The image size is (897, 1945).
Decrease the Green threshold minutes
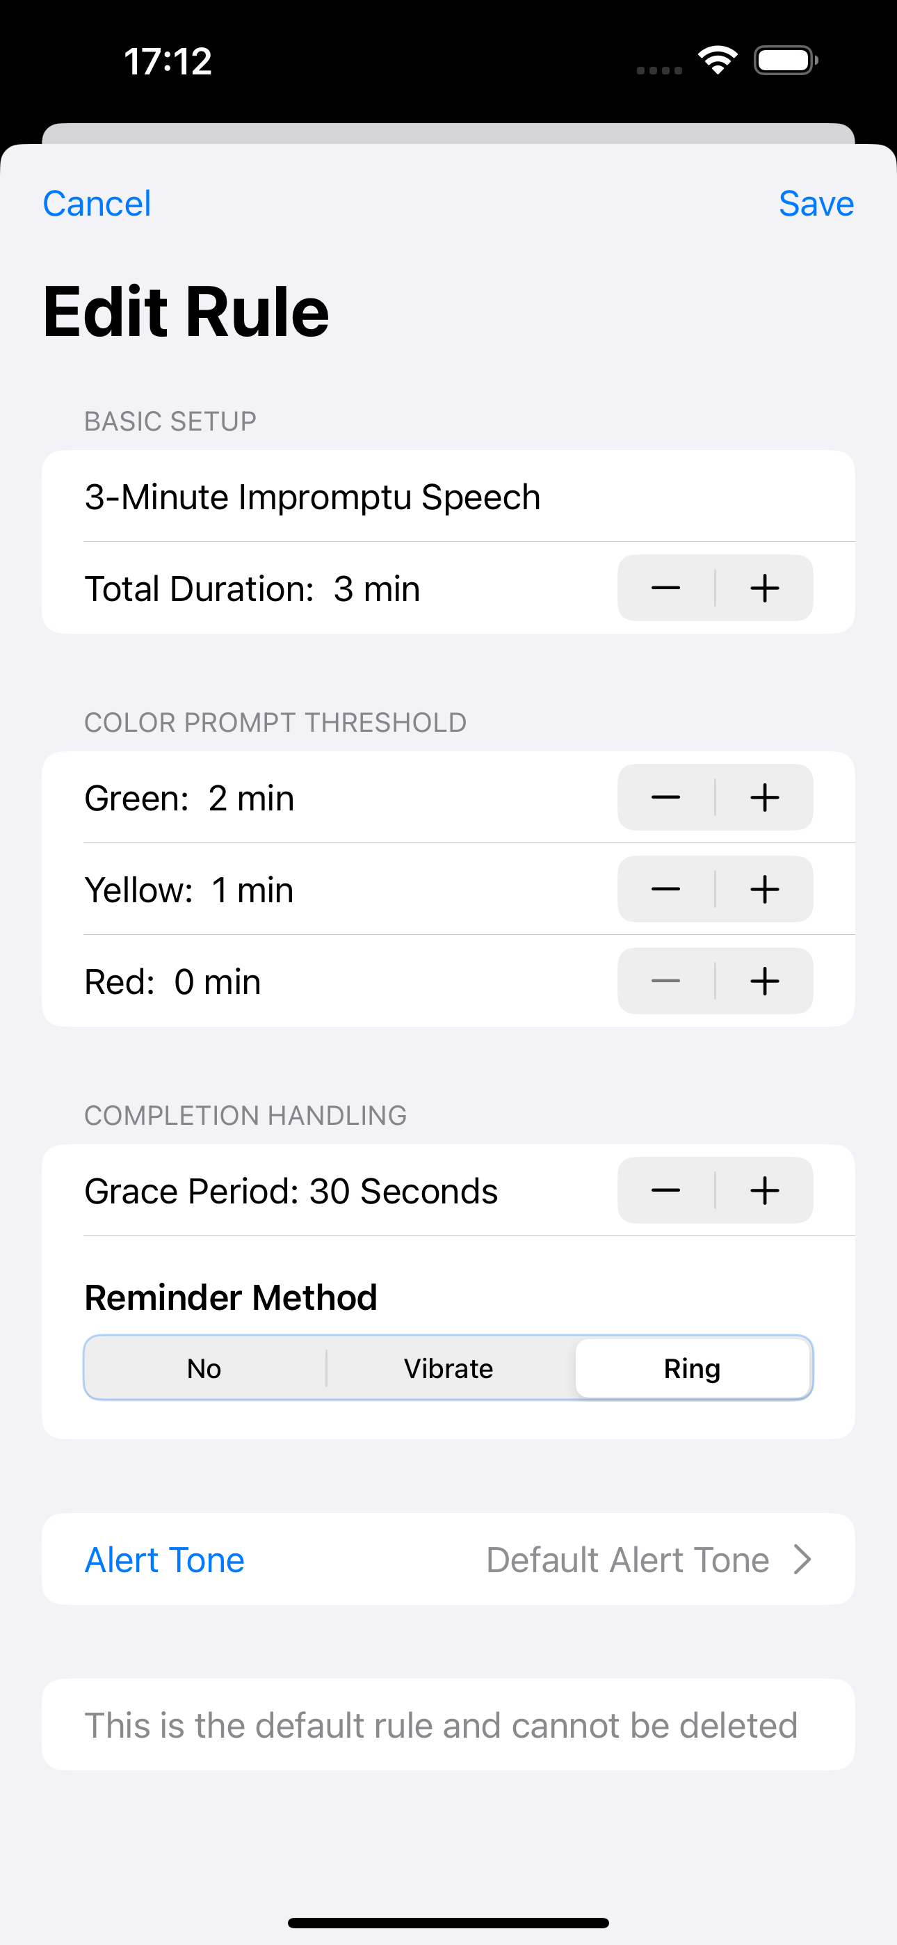tap(665, 797)
